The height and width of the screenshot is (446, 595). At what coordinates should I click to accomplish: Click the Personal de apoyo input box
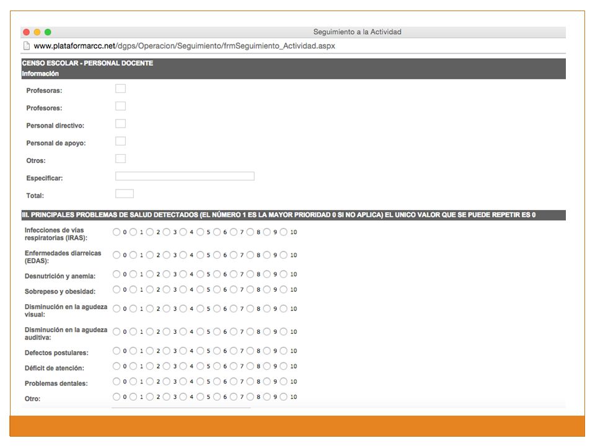(x=120, y=141)
